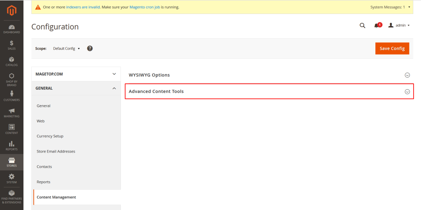421x210 pixels.
Task: Click the search magnifier icon
Action: 362,25
